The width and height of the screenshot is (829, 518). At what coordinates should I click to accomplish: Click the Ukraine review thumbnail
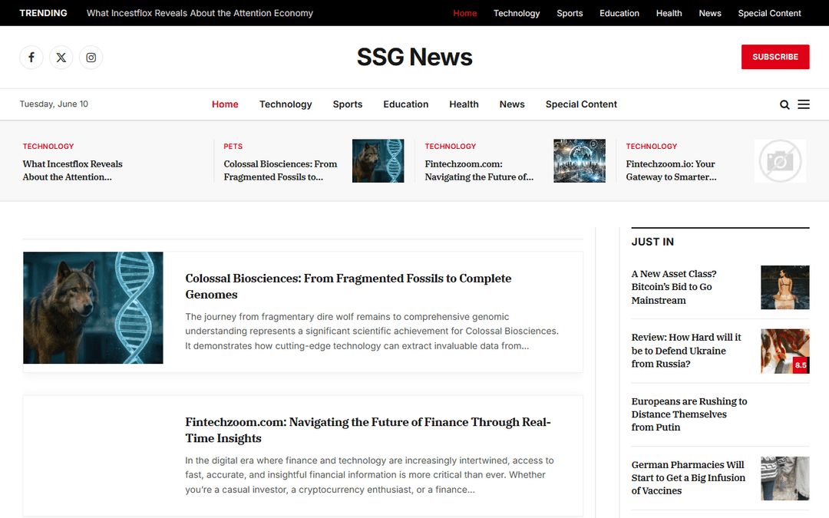click(x=784, y=351)
